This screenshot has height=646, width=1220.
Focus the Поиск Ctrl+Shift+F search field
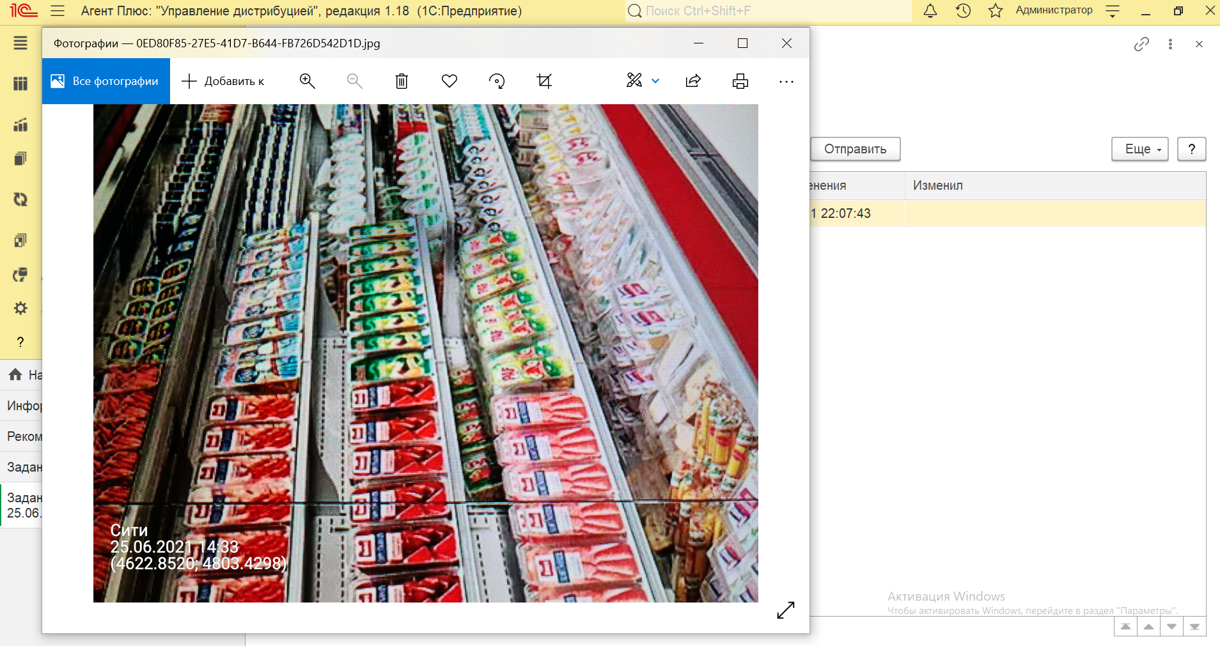pyautogui.click(x=768, y=11)
